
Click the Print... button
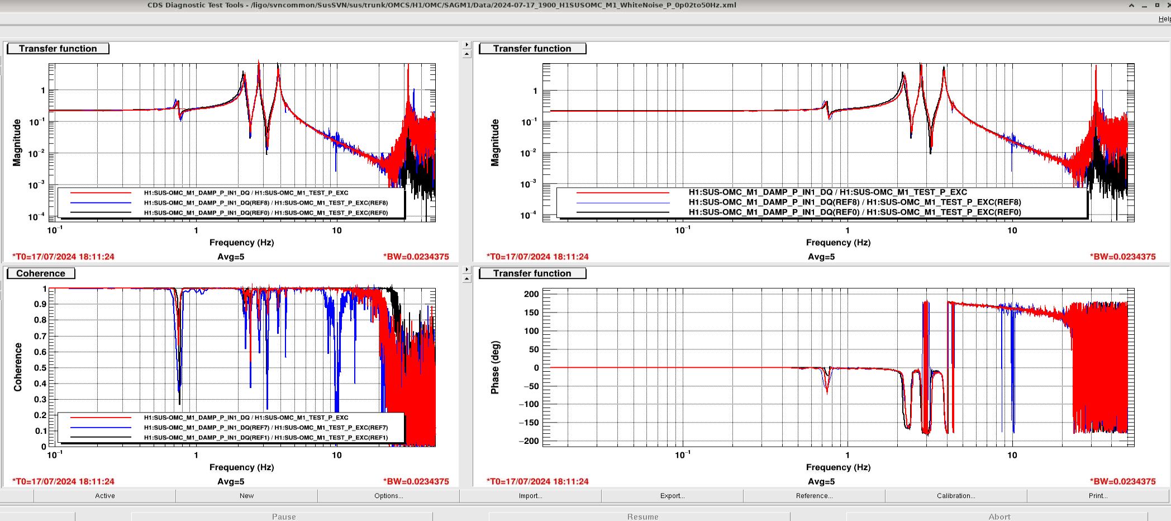(1098, 496)
